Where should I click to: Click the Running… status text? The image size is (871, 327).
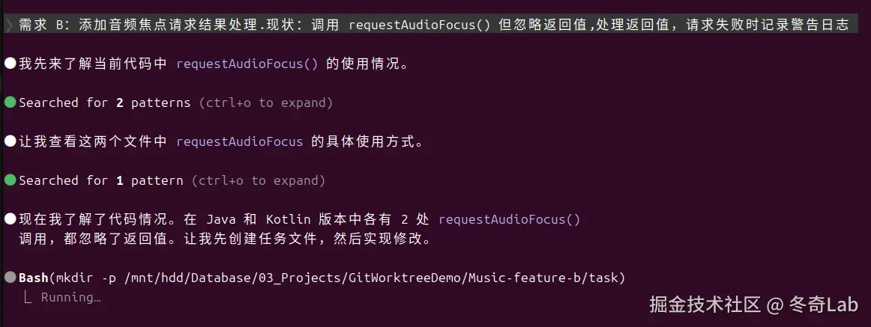[71, 298]
